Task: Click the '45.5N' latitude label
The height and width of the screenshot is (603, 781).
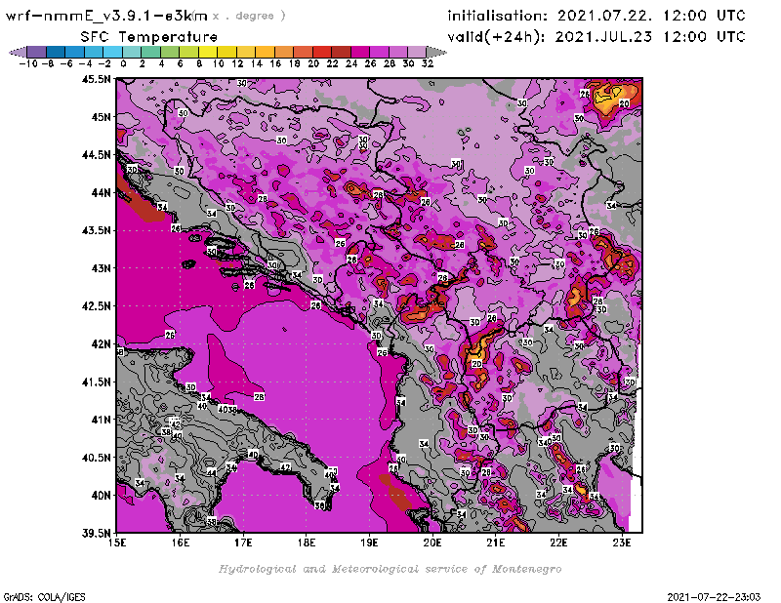Action: [96, 79]
